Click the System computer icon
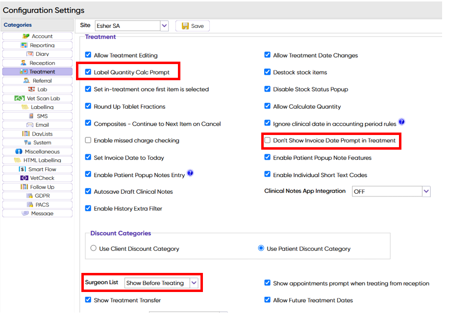Image resolution: width=472 pixels, height=314 pixels. 28,142
